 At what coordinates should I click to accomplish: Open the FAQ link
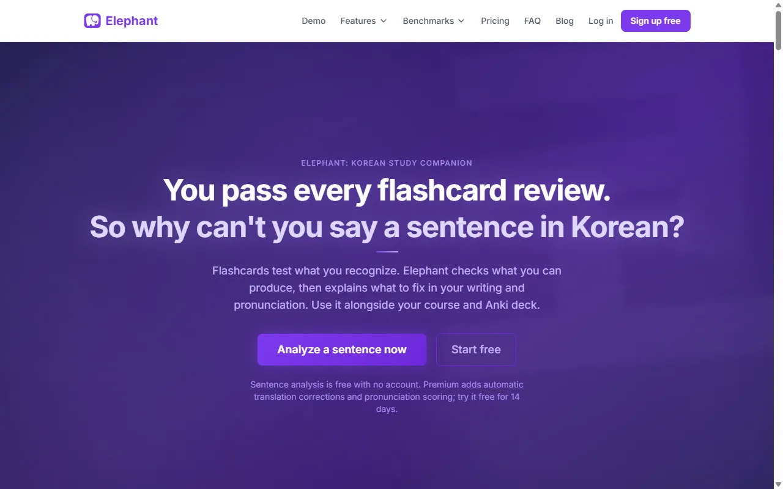(532, 21)
